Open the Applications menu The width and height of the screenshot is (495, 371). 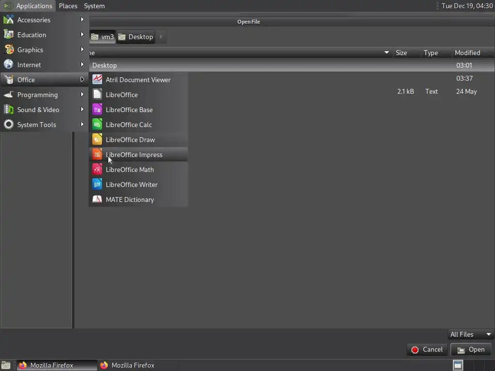point(34,6)
